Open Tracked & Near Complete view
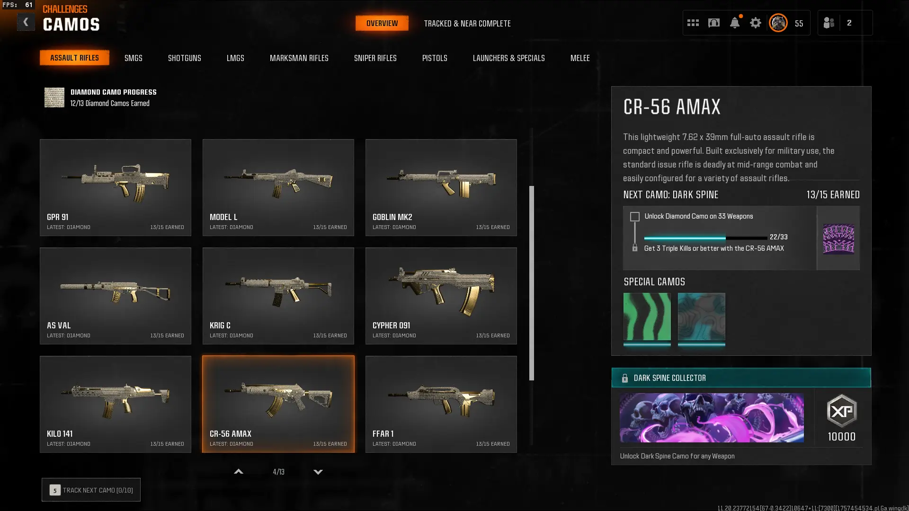909x511 pixels. pyautogui.click(x=467, y=23)
